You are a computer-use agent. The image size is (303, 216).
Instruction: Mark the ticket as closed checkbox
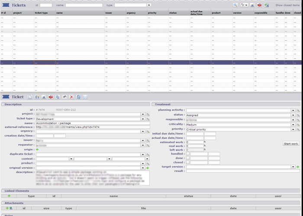click(x=188, y=162)
